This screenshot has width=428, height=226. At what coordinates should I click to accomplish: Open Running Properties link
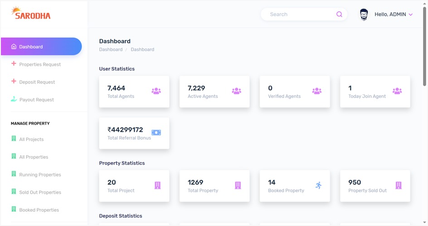coord(40,175)
